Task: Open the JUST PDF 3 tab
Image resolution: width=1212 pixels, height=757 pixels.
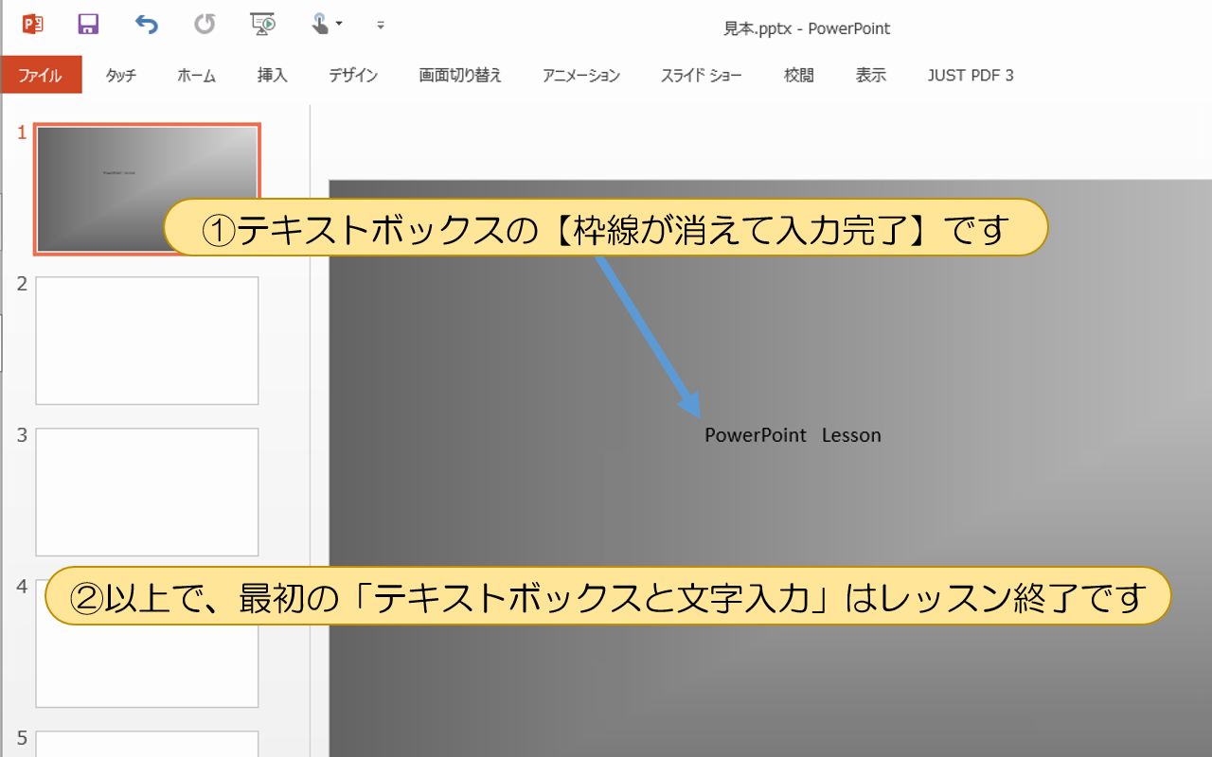Action: click(x=971, y=76)
